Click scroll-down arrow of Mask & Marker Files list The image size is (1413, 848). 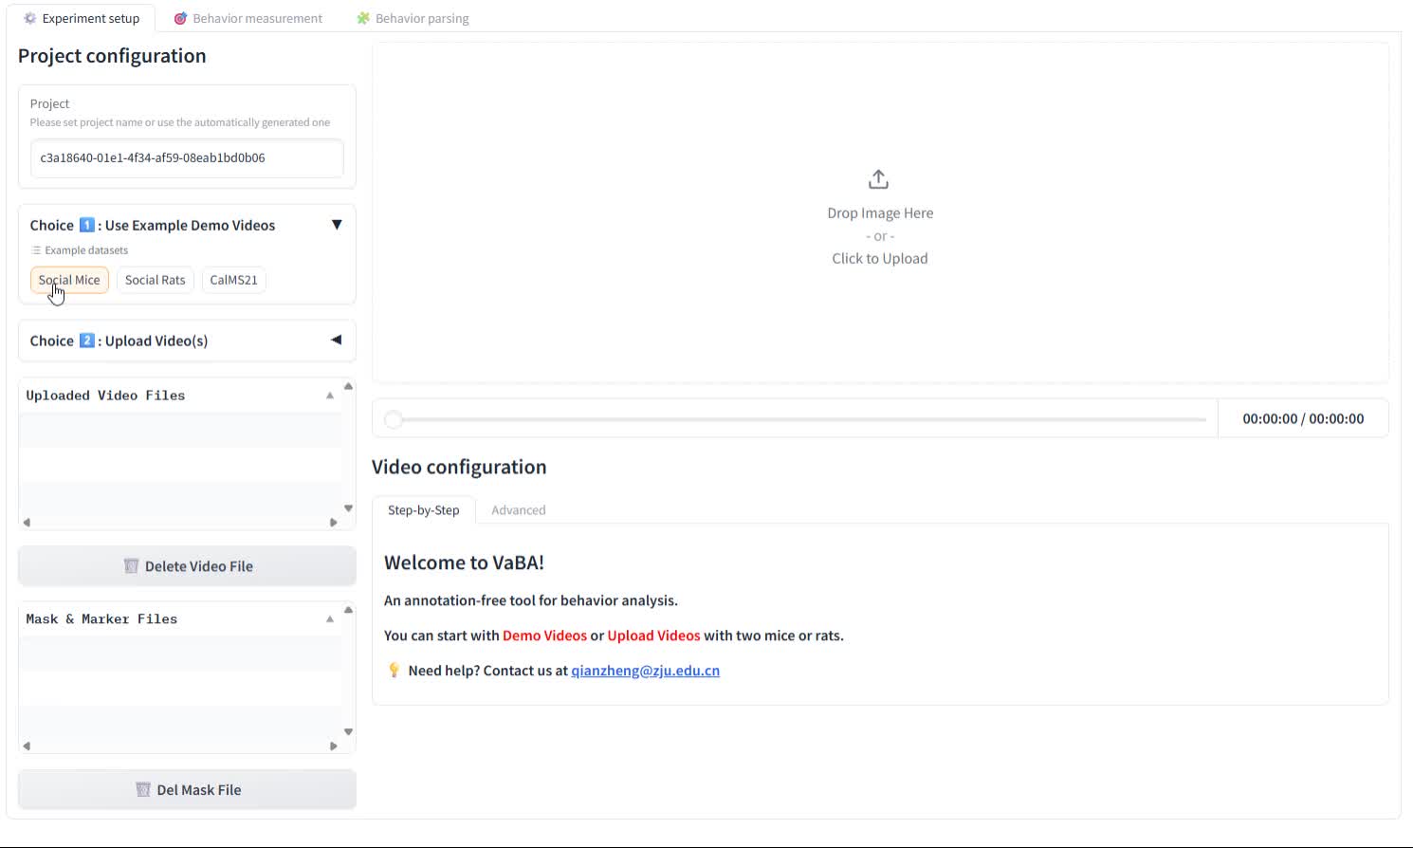tap(348, 732)
